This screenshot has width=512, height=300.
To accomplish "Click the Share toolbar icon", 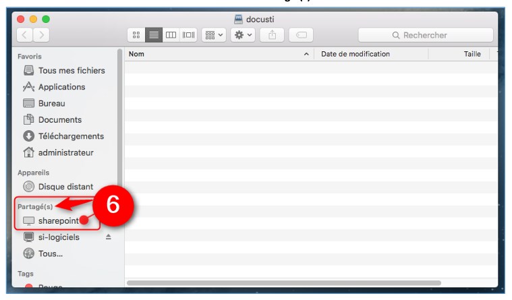I will click(x=273, y=35).
